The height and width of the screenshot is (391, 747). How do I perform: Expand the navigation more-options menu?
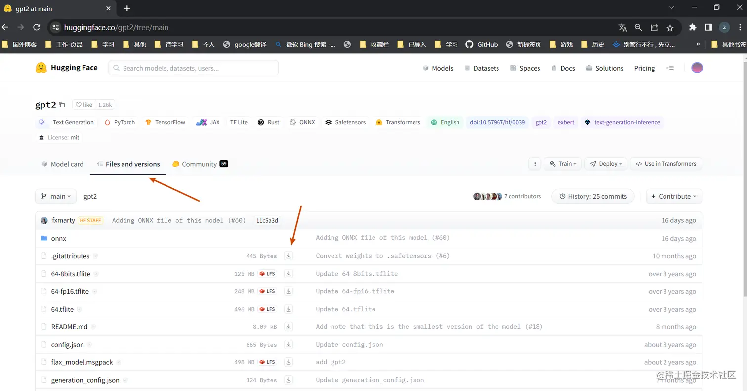[x=670, y=68]
